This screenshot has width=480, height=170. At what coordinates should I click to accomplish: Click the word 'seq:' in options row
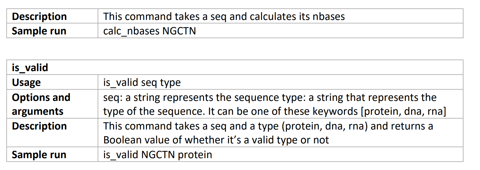point(113,97)
